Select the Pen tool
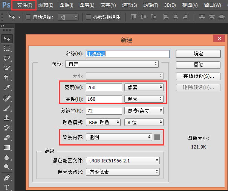Screen dimensions: 228x191 (x=7, y=178)
